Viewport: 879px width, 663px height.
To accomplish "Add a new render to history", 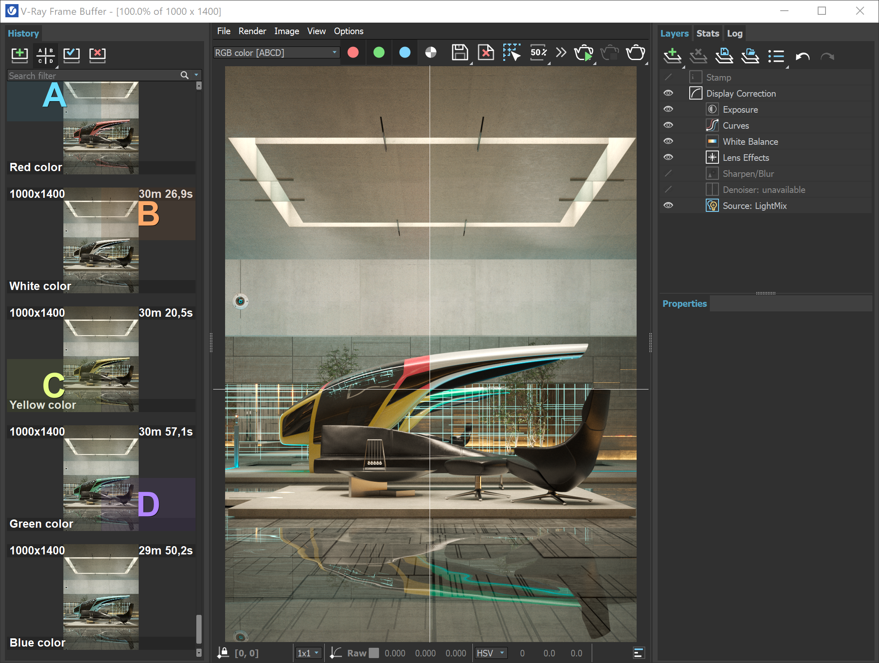I will (x=19, y=55).
